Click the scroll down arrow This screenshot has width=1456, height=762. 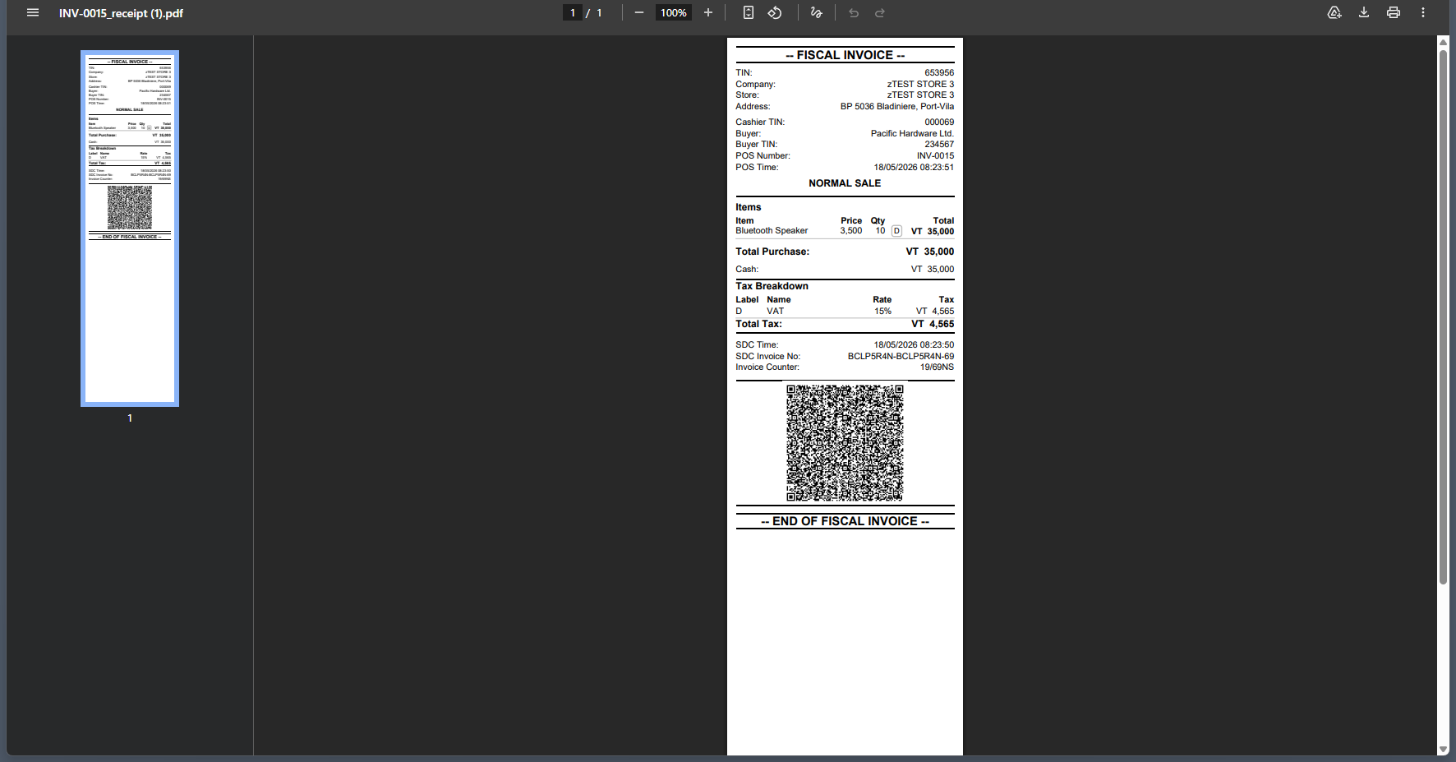click(1443, 749)
